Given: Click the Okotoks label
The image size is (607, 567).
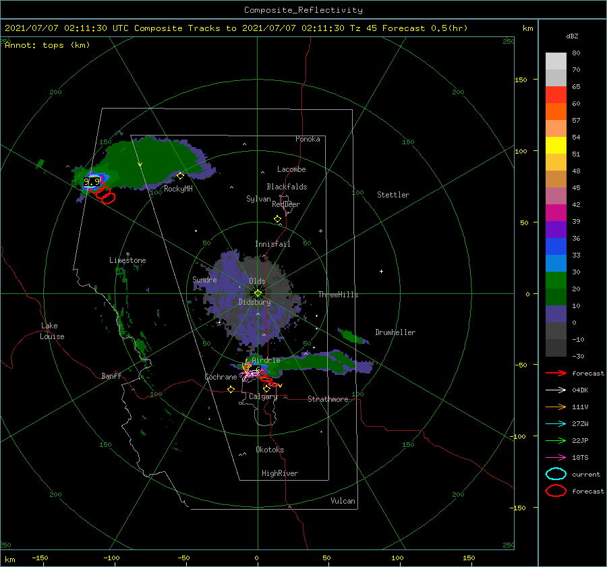Looking at the screenshot, I should click(270, 450).
